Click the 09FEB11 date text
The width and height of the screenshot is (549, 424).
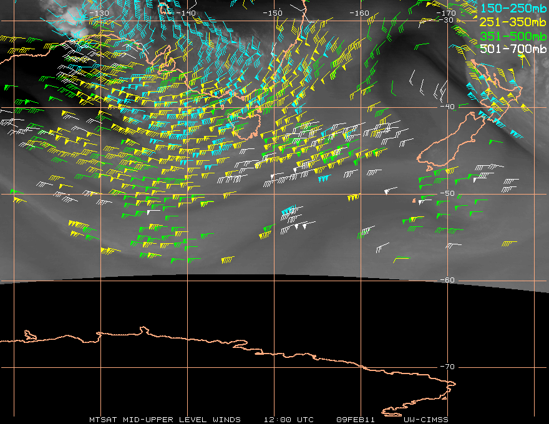pos(356,420)
